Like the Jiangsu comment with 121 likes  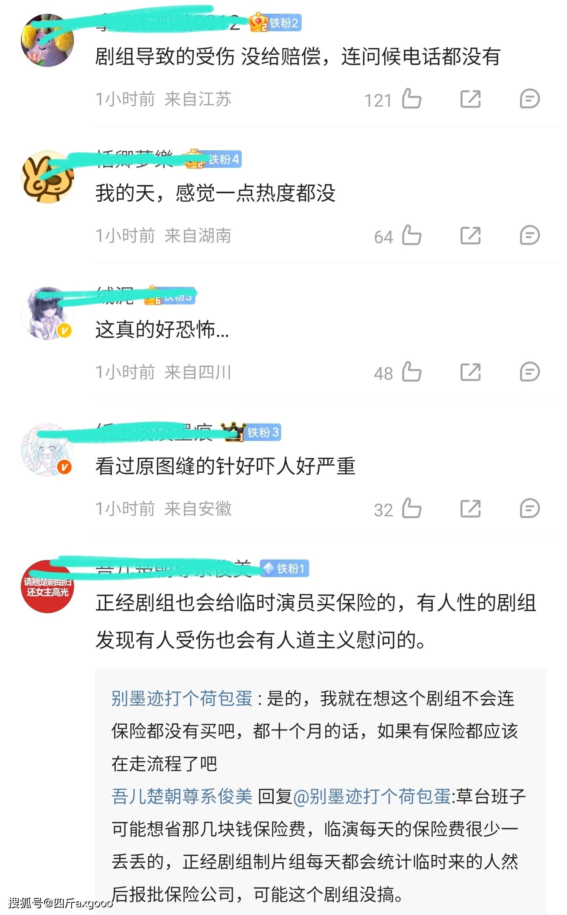[x=412, y=98]
